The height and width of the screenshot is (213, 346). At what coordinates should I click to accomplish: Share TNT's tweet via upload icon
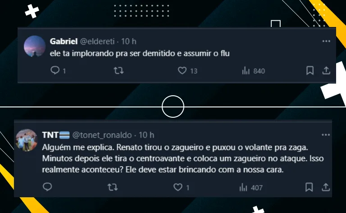pos(326,187)
